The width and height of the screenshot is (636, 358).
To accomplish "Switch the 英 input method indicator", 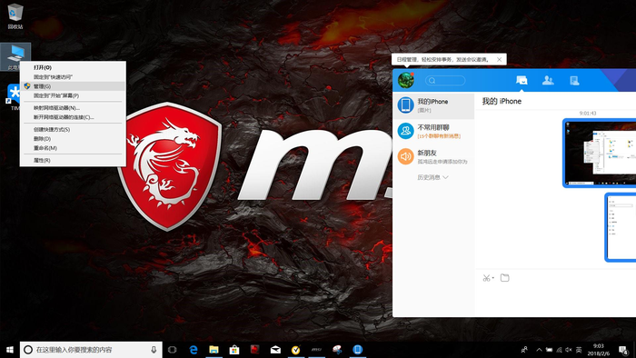I will click(579, 350).
